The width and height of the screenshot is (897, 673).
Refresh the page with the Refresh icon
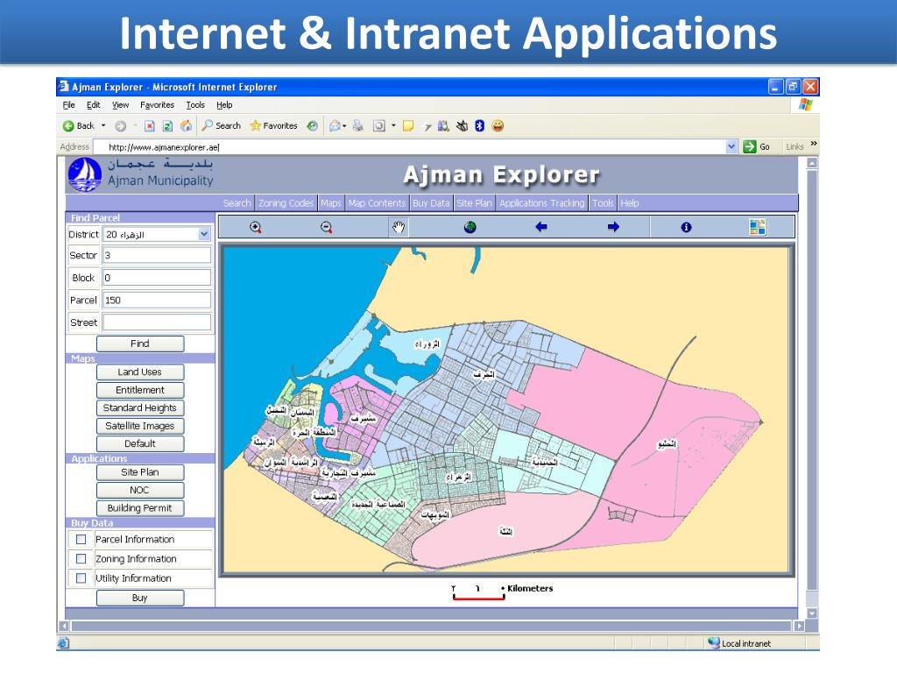point(167,126)
